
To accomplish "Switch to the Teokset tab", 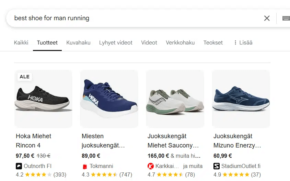I will coord(213,43).
